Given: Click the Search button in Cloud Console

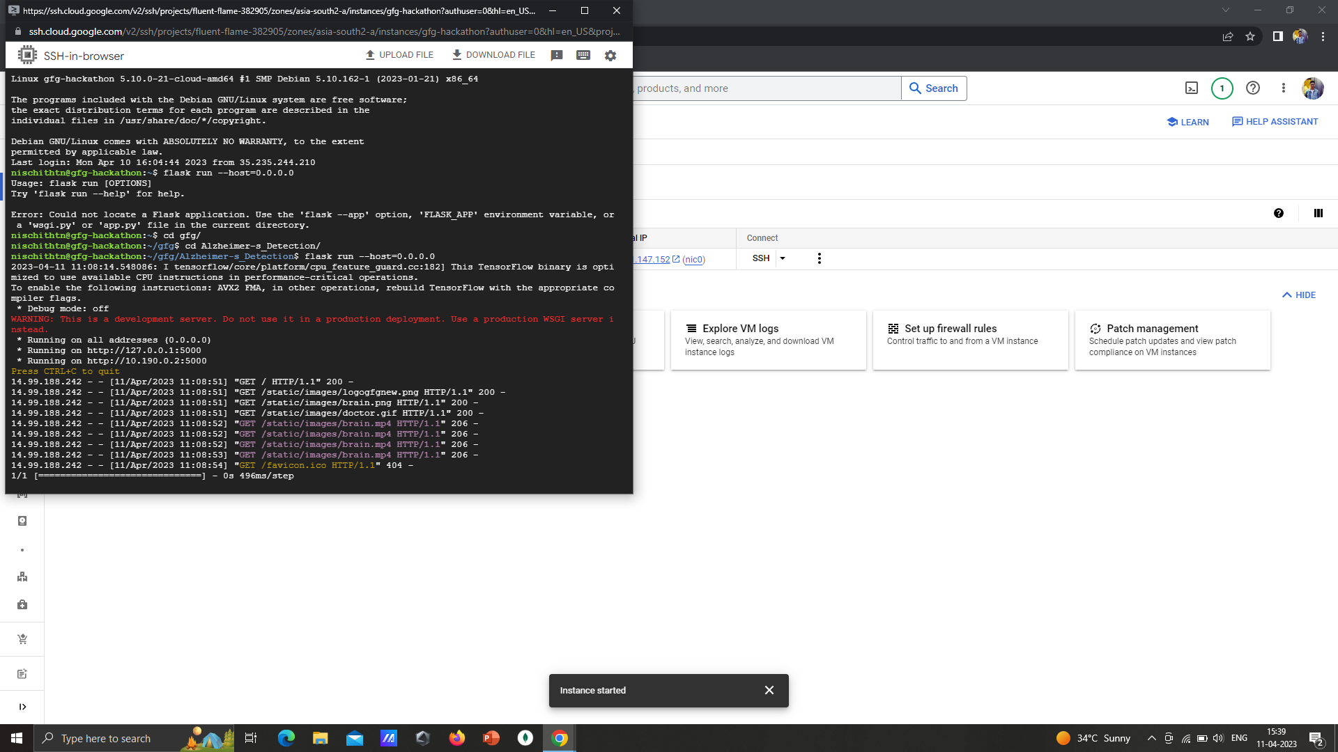Looking at the screenshot, I should click(934, 88).
